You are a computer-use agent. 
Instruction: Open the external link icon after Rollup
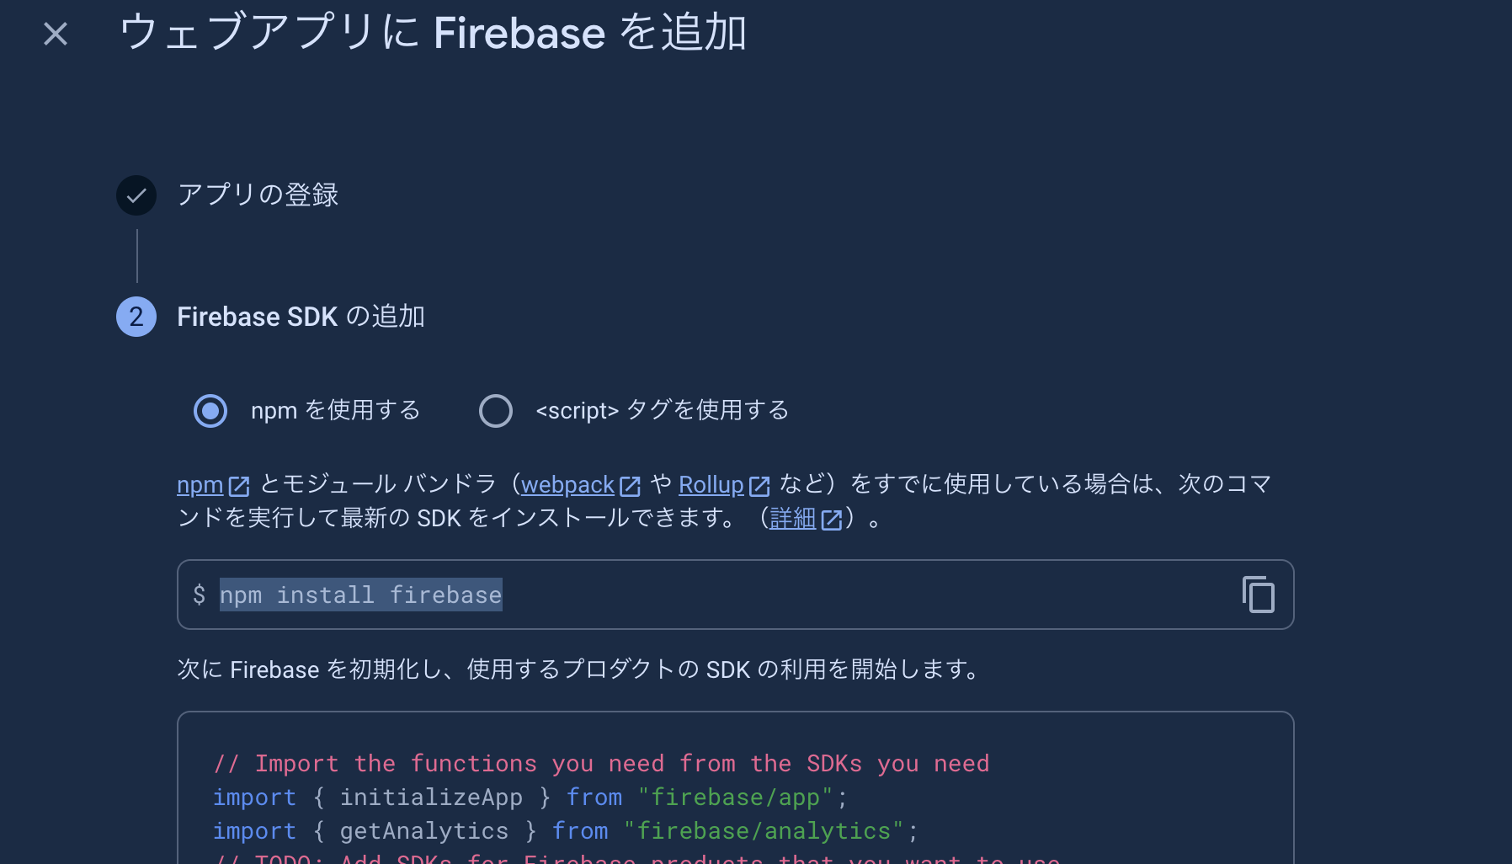pyautogui.click(x=759, y=484)
